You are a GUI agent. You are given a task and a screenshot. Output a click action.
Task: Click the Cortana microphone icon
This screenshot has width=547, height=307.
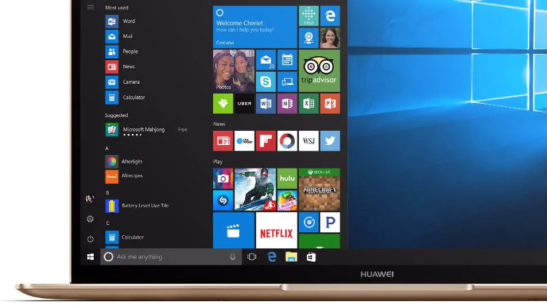click(233, 257)
